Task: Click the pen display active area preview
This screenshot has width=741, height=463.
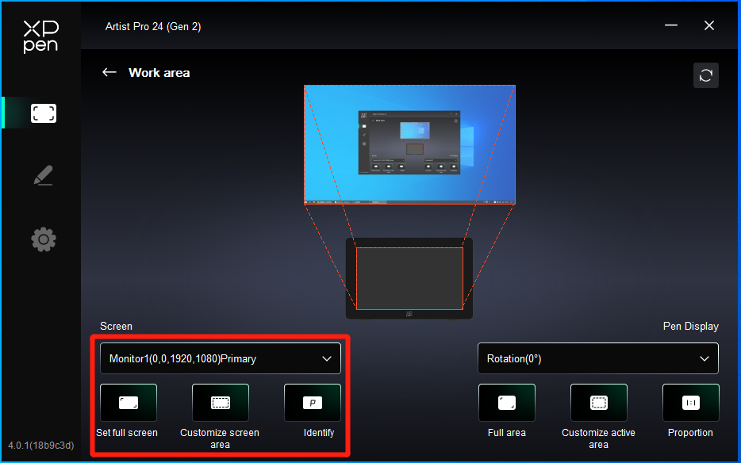Action: 409,278
